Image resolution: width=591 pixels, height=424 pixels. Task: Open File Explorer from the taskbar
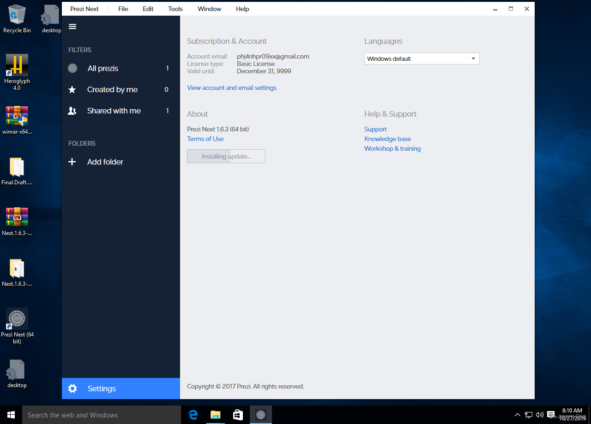pyautogui.click(x=215, y=415)
